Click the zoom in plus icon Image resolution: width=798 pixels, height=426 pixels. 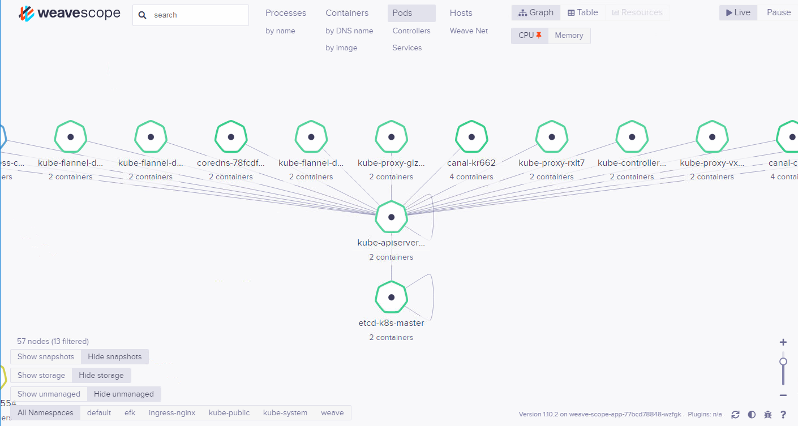tap(783, 342)
